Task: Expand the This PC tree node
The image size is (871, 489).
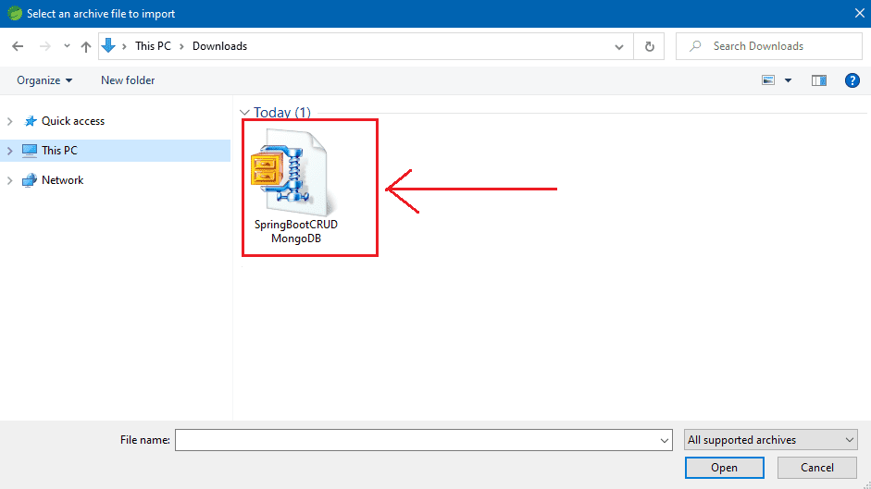Action: (x=9, y=151)
